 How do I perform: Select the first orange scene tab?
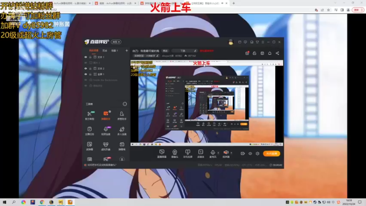[x=94, y=50]
